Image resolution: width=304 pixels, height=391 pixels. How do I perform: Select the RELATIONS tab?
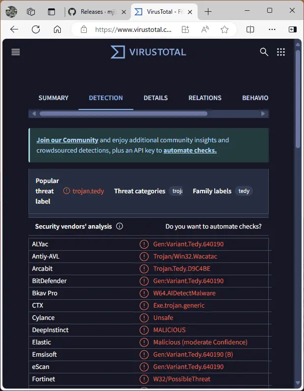click(x=205, y=98)
